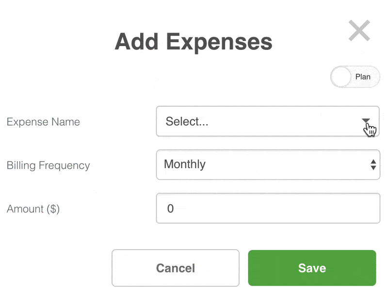Image resolution: width=387 pixels, height=291 pixels.
Task: Close the Add Expenses dialog with X
Action: click(359, 31)
